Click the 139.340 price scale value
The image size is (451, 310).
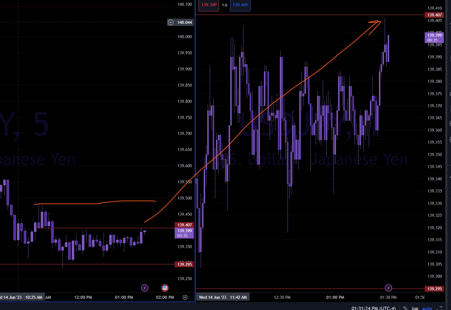[x=435, y=179]
